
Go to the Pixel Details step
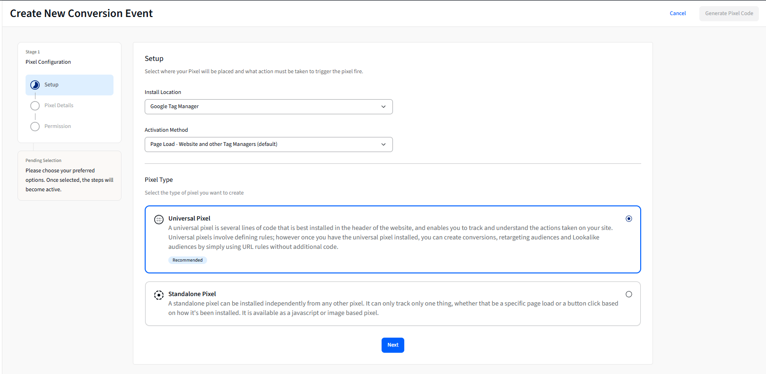(59, 106)
